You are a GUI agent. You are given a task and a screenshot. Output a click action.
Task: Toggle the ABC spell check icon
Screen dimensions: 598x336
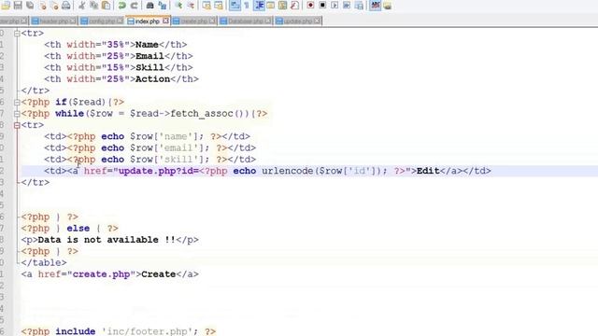pyautogui.click(x=375, y=6)
